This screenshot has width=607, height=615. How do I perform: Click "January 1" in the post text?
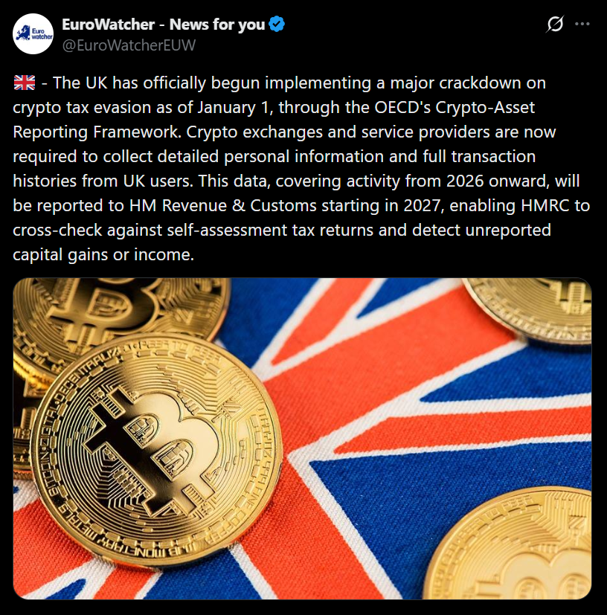pyautogui.click(x=234, y=108)
